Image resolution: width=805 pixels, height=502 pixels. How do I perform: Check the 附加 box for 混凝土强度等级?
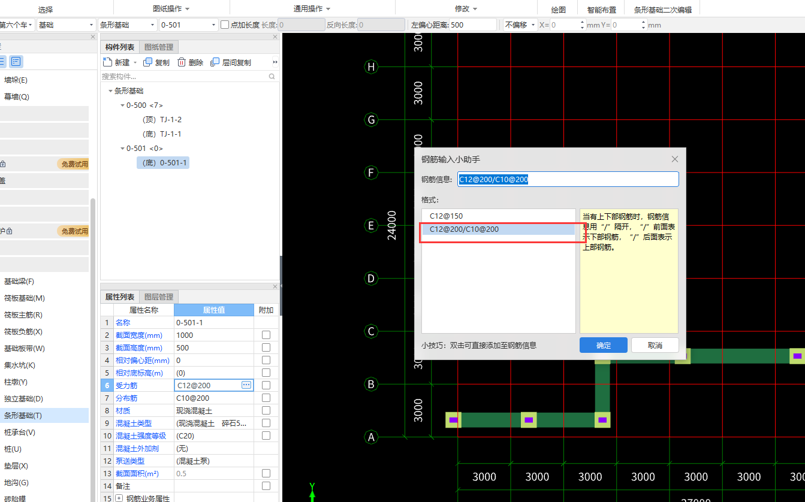click(266, 436)
